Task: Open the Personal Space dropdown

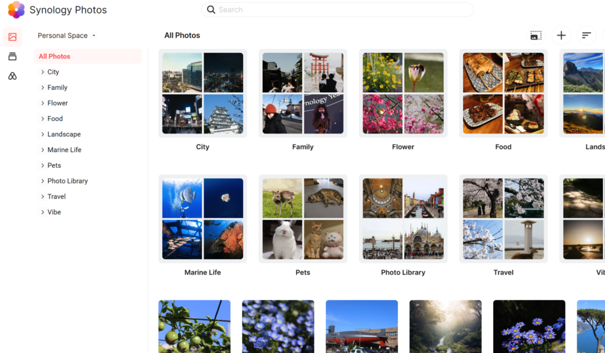Action: pyautogui.click(x=67, y=35)
